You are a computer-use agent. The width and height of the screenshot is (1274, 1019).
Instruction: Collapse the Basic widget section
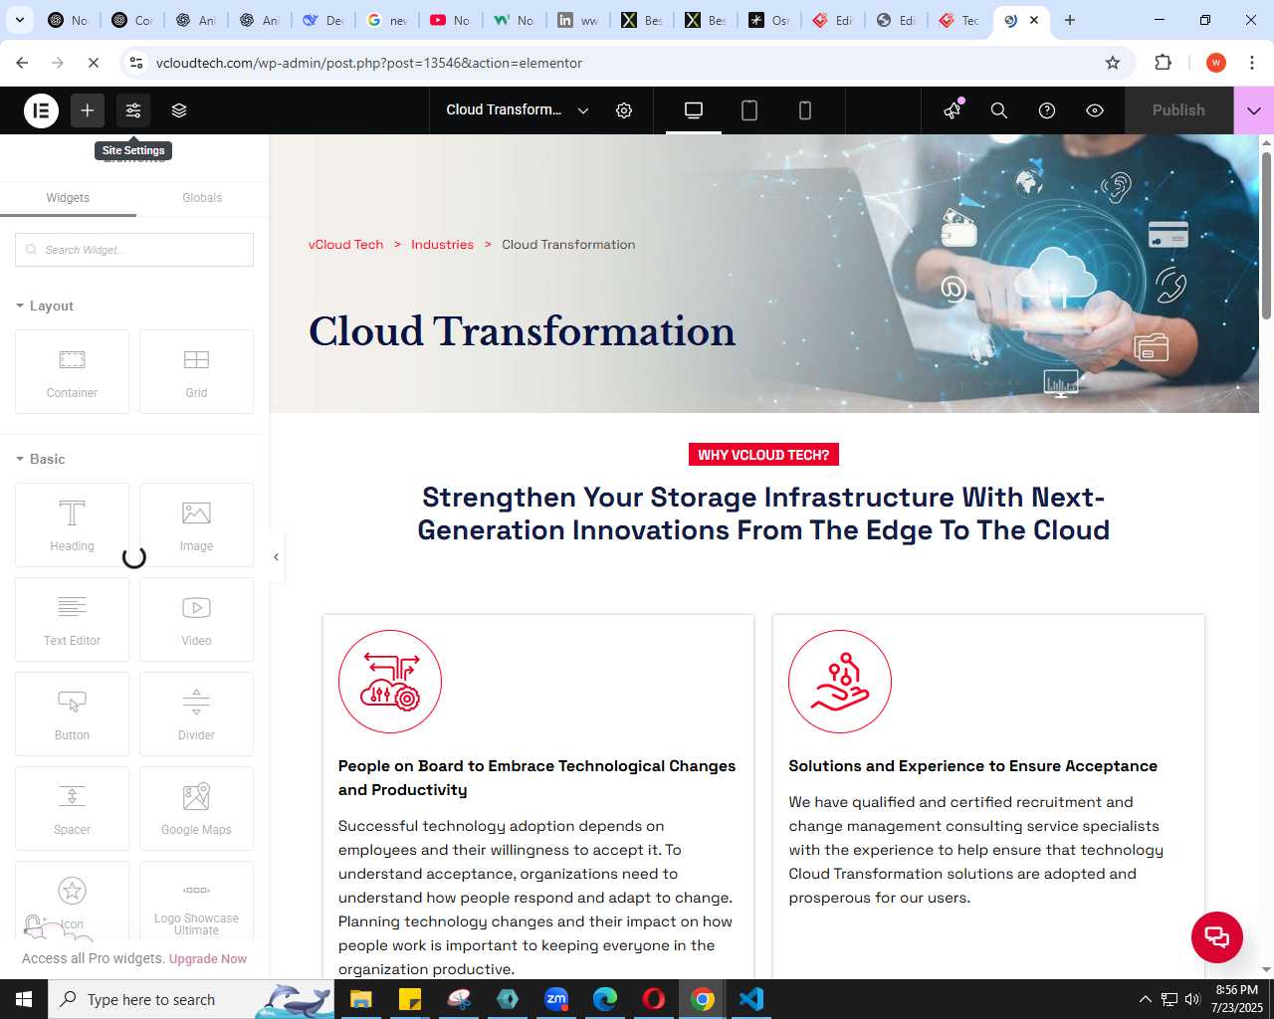[41, 459]
